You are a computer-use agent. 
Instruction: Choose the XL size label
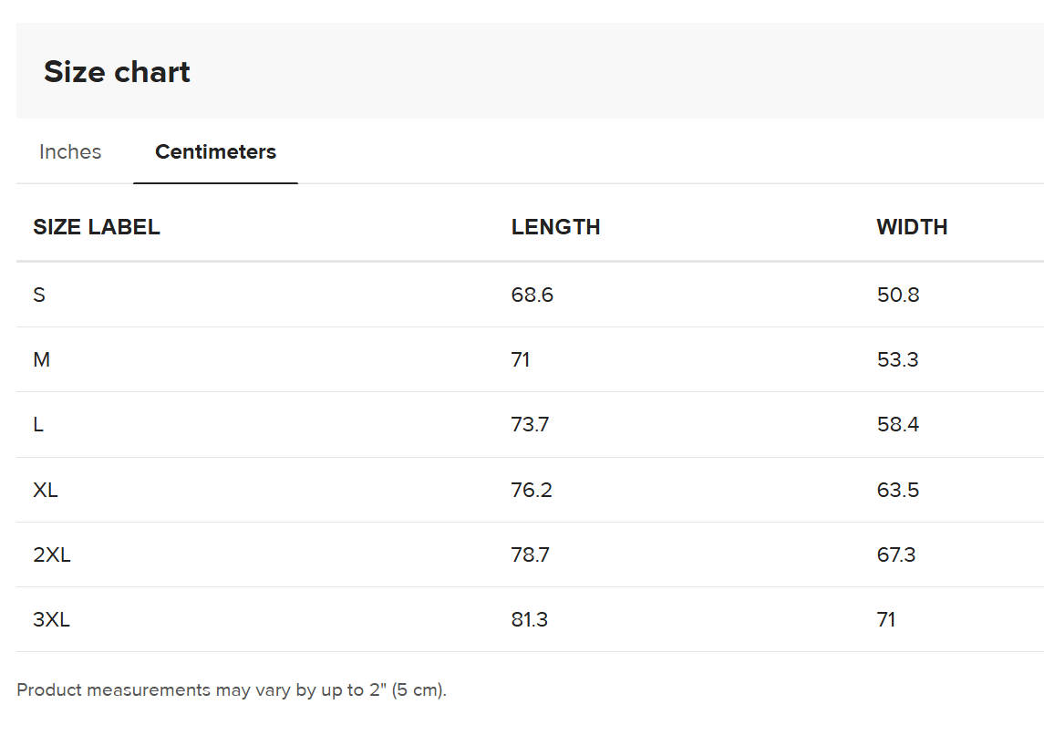[x=46, y=490]
